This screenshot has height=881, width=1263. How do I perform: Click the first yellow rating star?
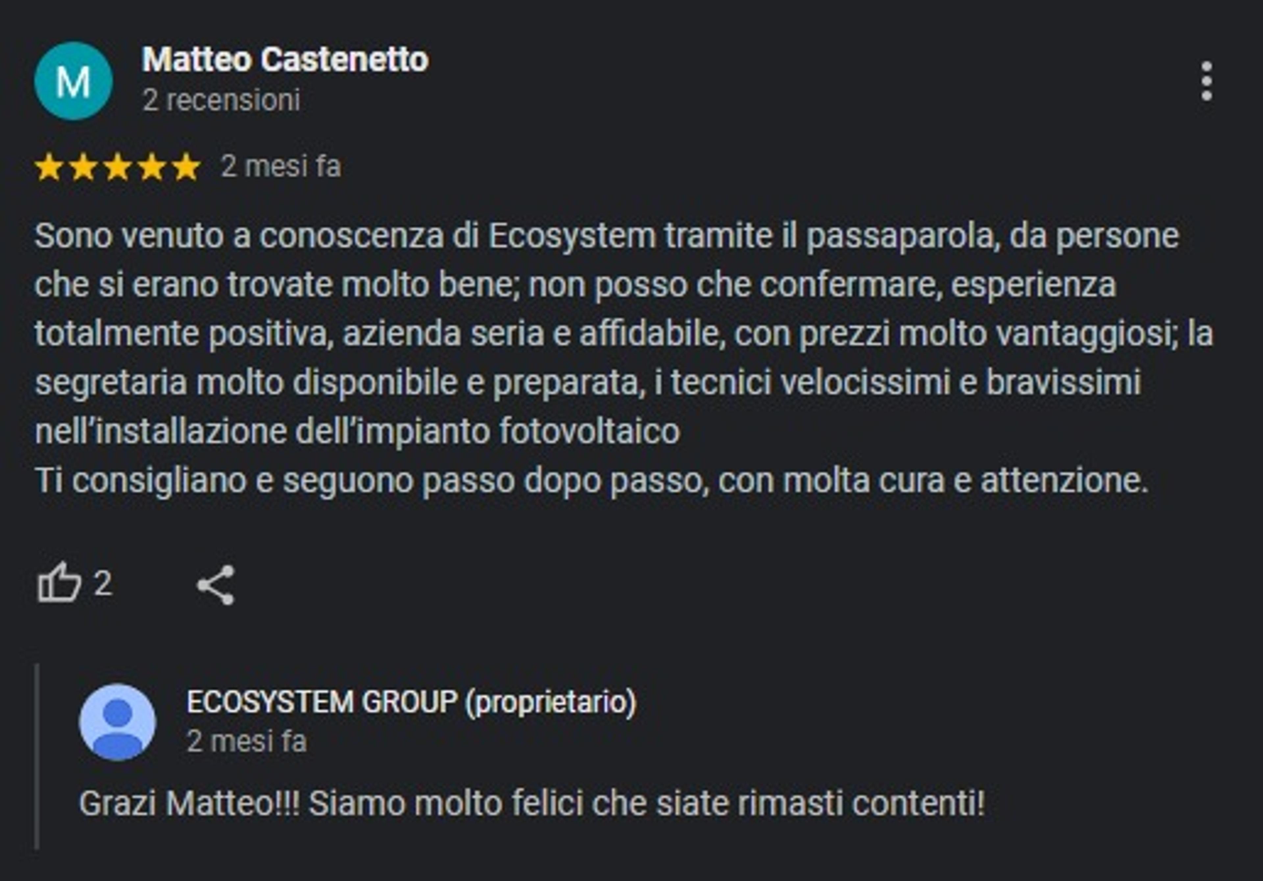[49, 167]
